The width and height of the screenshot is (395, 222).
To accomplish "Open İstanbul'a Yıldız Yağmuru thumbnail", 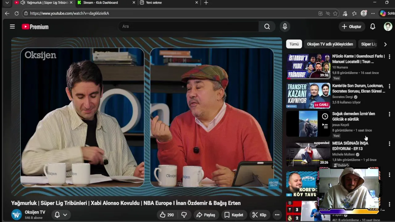I will (x=308, y=66).
